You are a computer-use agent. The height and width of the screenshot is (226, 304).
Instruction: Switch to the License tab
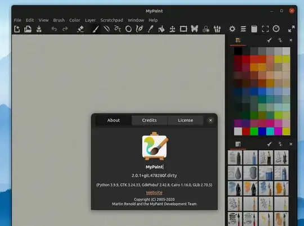point(185,120)
